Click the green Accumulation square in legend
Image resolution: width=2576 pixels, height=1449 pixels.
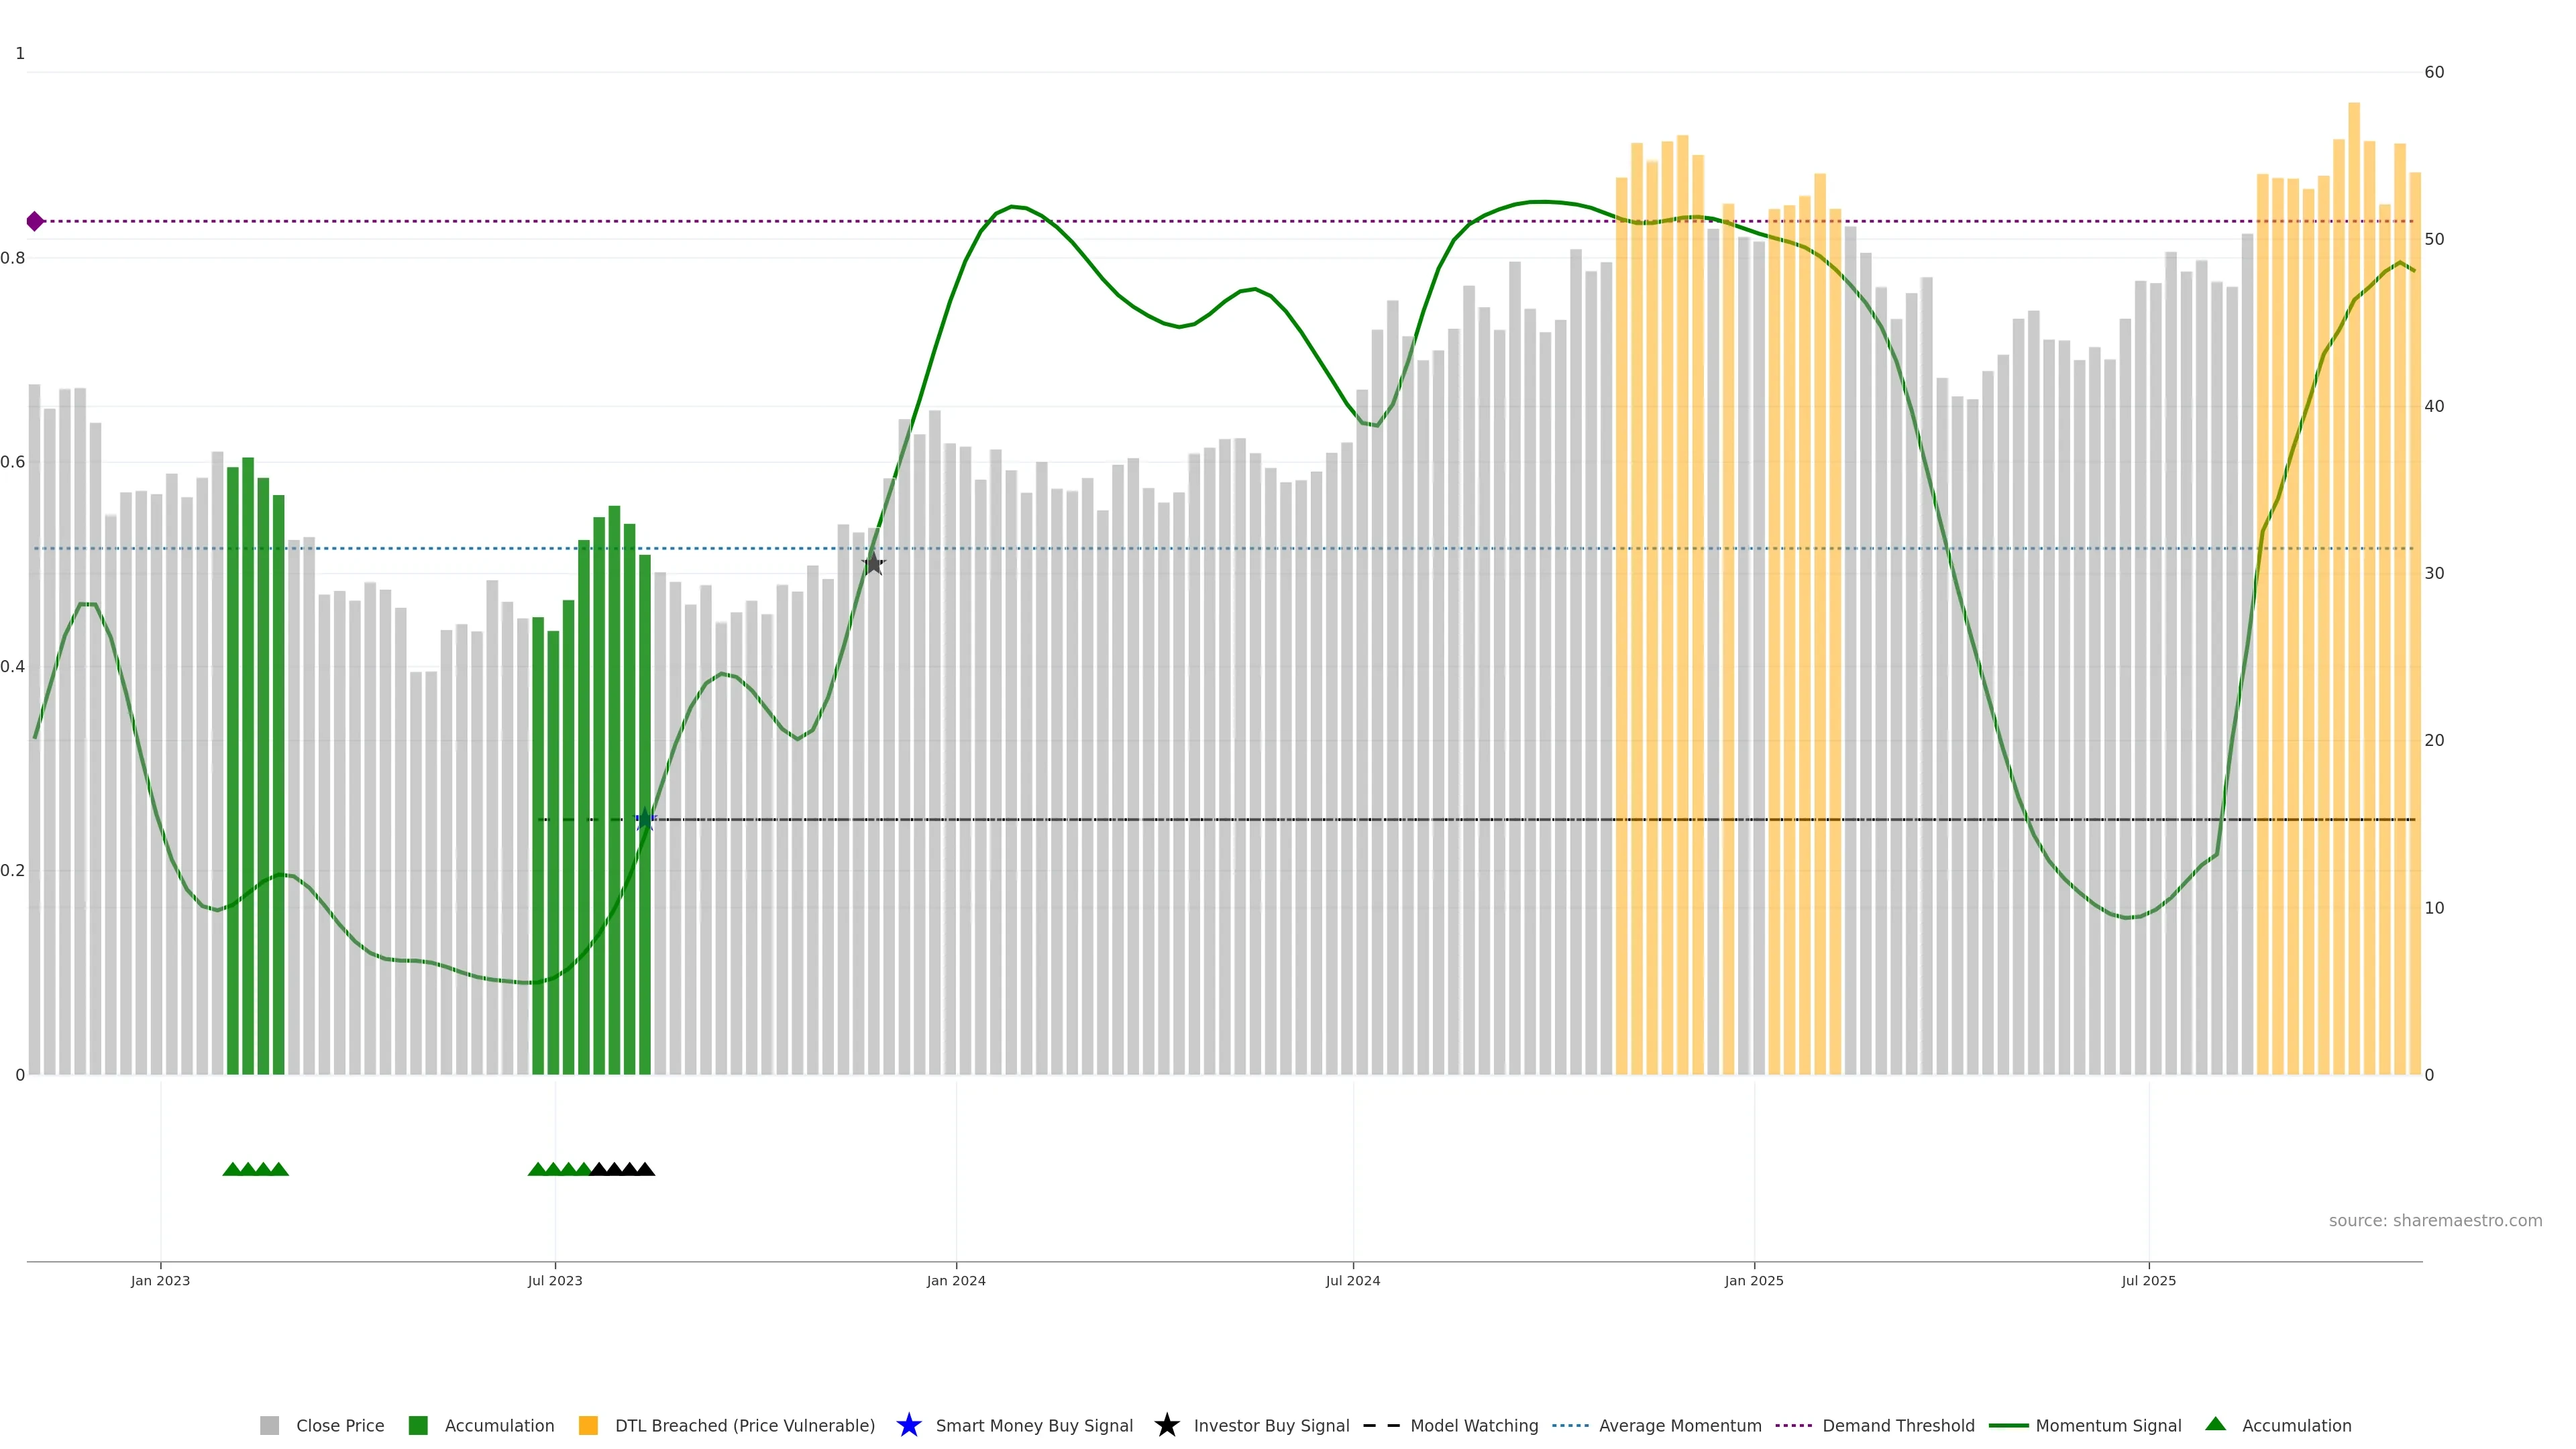click(418, 1425)
